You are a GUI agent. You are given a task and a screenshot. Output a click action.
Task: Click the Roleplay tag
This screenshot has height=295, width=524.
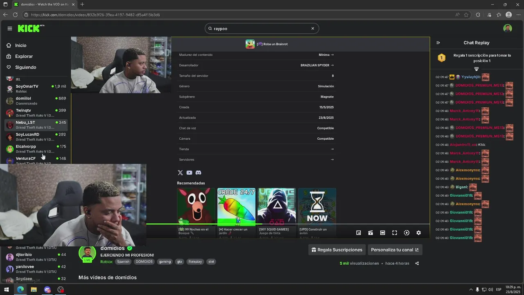[x=195, y=261]
